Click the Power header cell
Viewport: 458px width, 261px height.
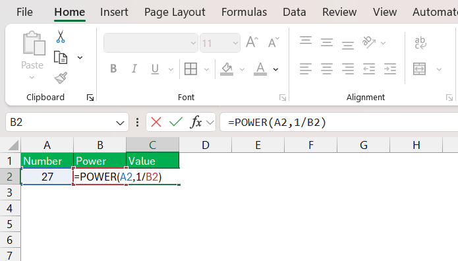click(100, 161)
